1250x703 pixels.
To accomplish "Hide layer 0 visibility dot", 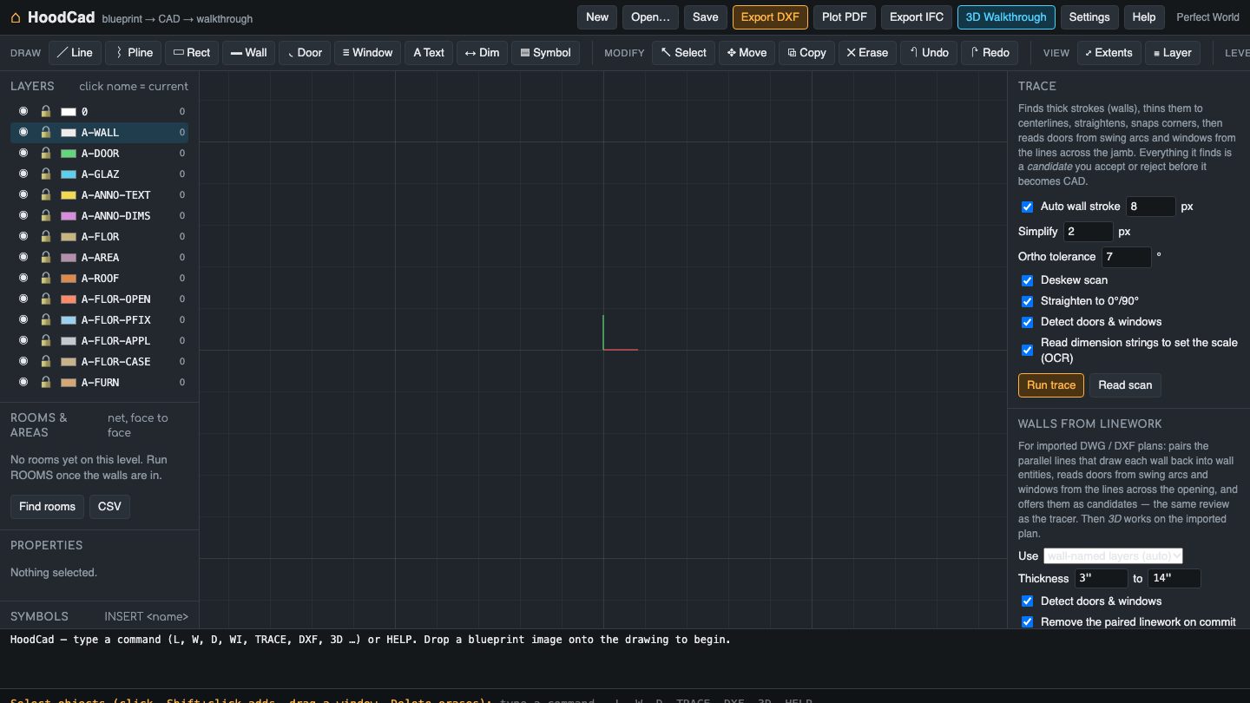I will pyautogui.click(x=23, y=112).
